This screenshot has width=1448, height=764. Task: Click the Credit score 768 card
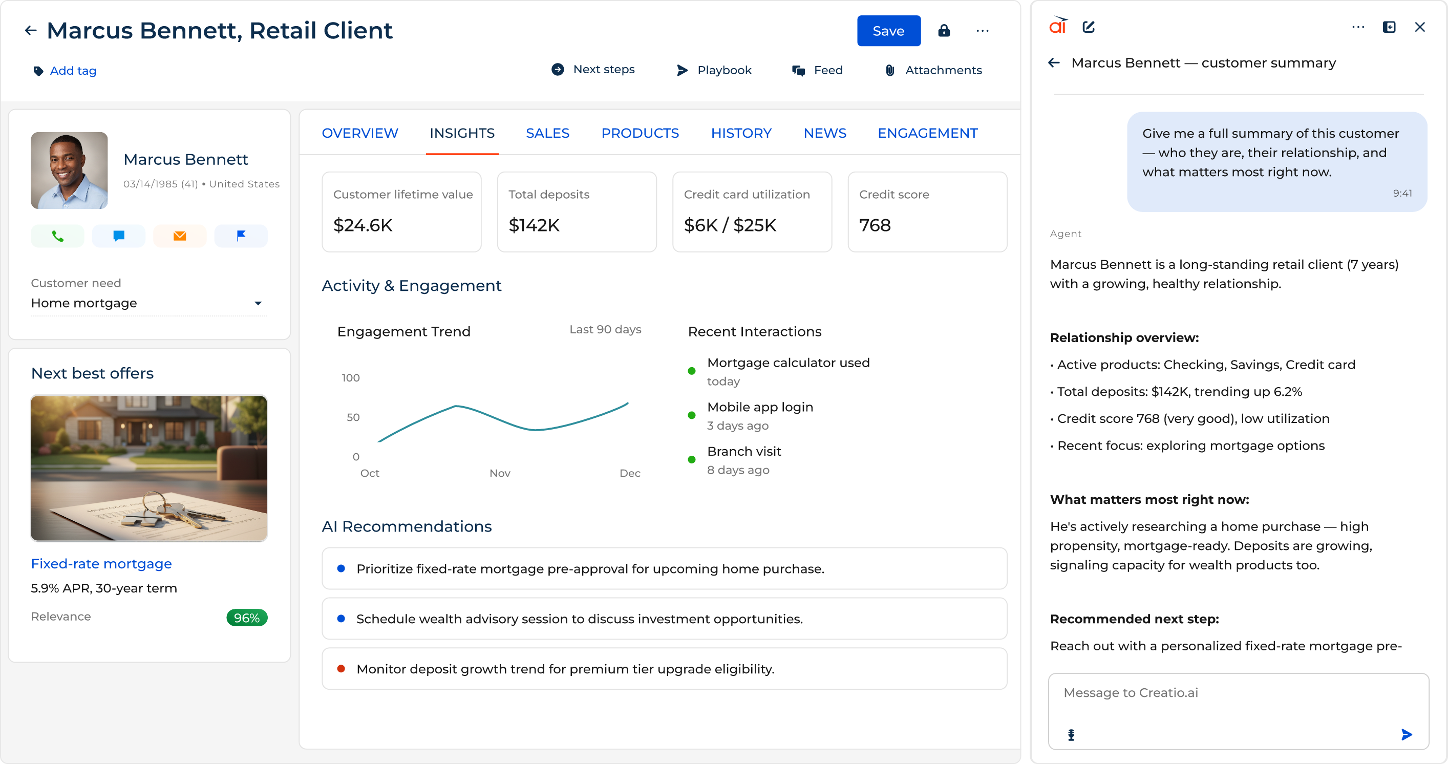(x=927, y=212)
